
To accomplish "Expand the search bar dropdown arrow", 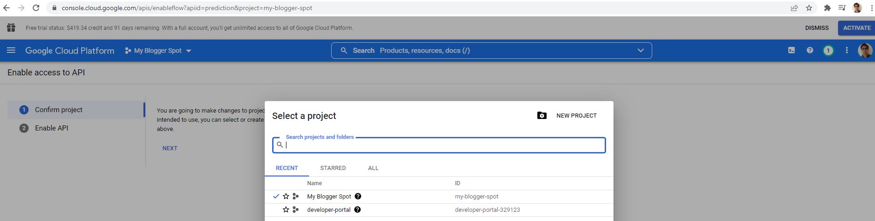I will (x=640, y=51).
